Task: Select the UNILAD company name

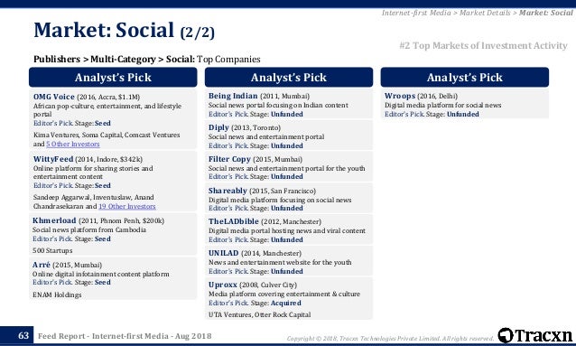Action: pos(223,253)
